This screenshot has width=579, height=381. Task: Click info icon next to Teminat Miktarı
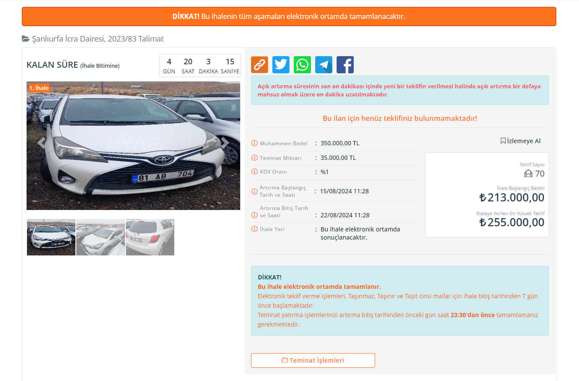254,158
